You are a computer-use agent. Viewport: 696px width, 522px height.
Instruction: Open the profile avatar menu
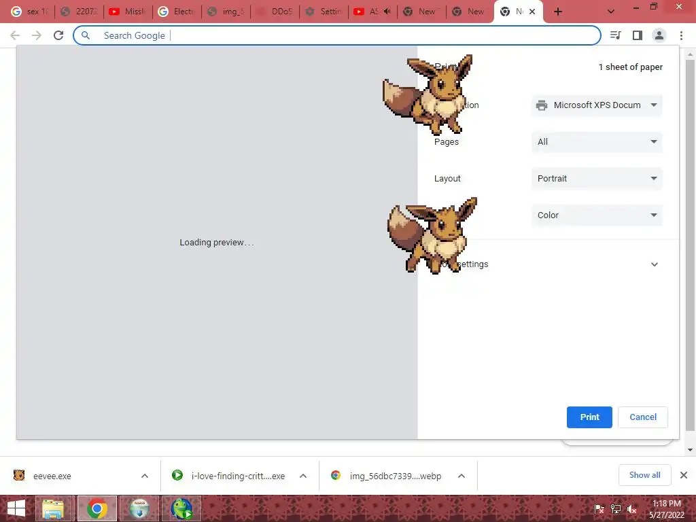point(659,35)
